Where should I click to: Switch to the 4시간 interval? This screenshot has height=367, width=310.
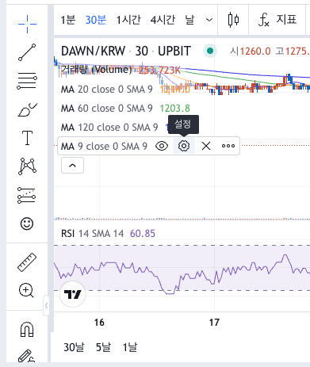pyautogui.click(x=163, y=20)
